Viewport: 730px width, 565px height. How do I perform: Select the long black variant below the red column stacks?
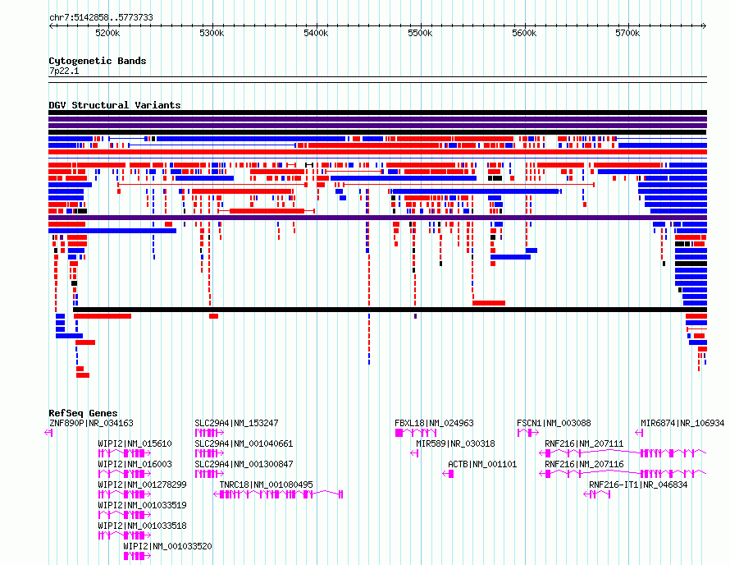pyautogui.click(x=390, y=310)
